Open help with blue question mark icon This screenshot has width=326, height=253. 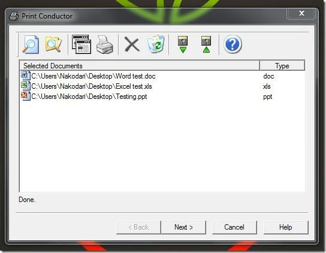click(x=233, y=44)
